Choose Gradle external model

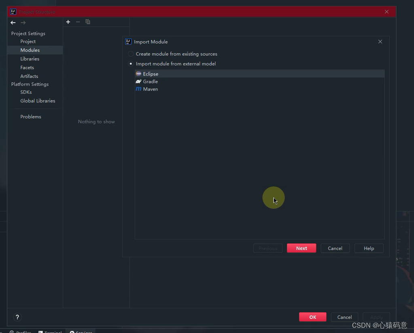tap(259, 82)
